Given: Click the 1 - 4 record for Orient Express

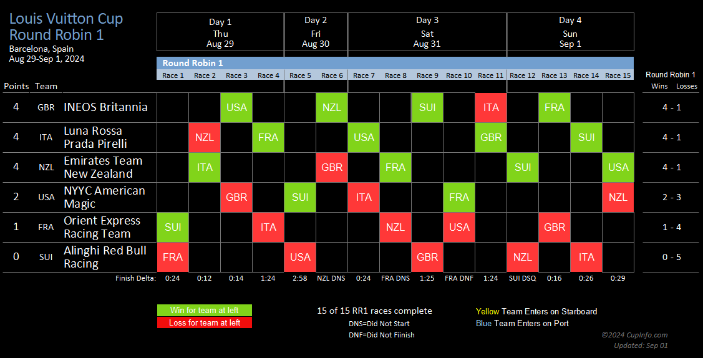Looking at the screenshot, I should pos(672,227).
